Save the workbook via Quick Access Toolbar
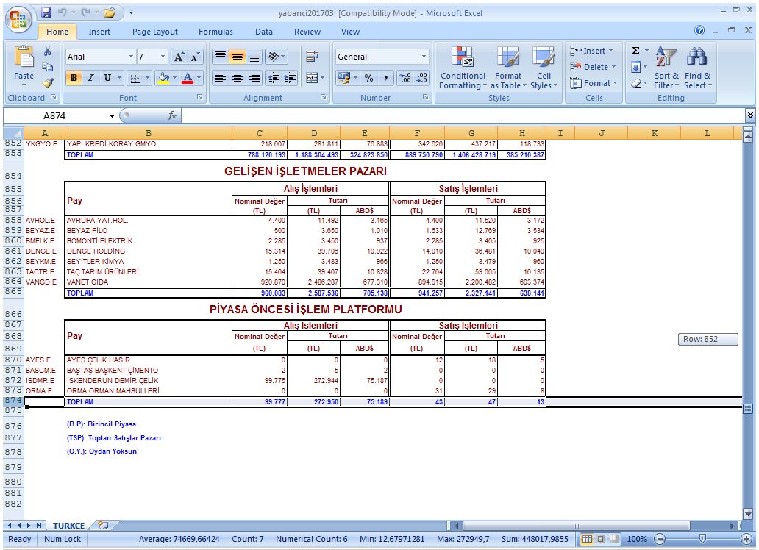This screenshot has height=550, width=759. point(46,12)
